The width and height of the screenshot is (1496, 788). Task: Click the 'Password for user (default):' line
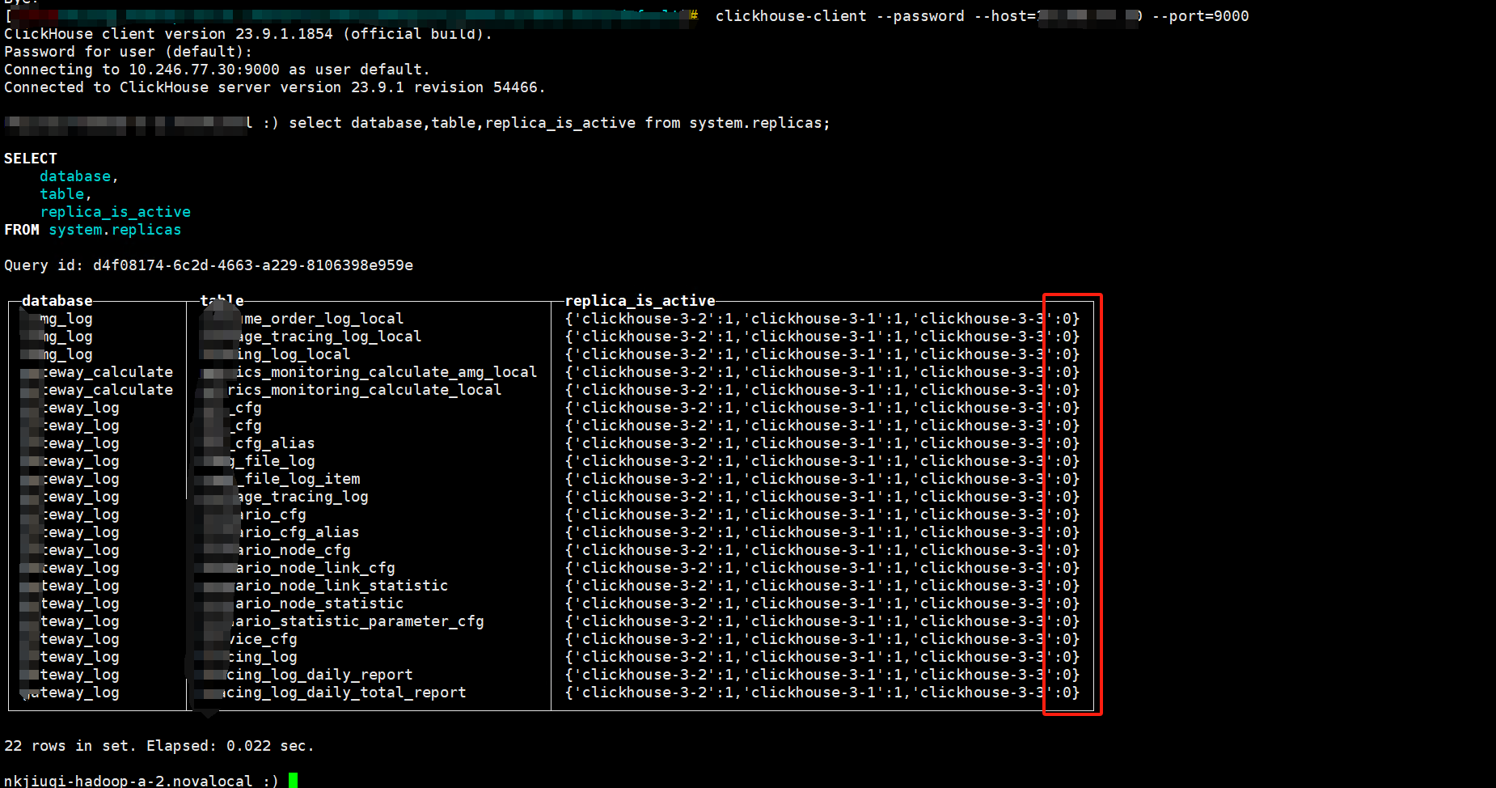click(x=128, y=52)
